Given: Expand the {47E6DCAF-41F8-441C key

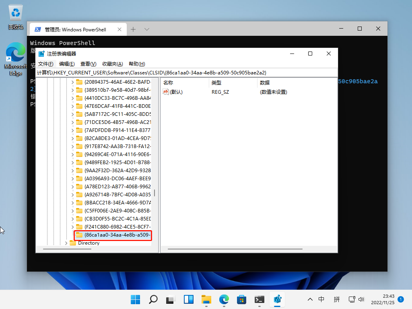Looking at the screenshot, I should pos(73,106).
